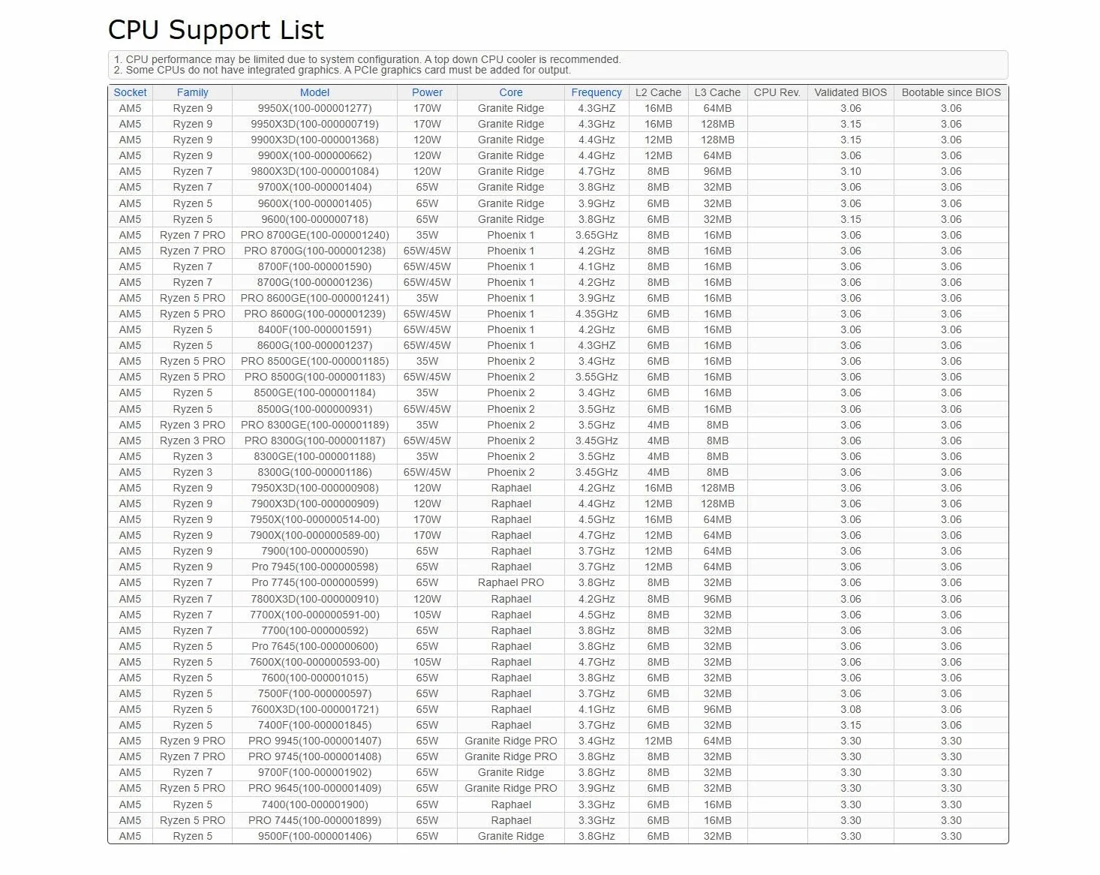Click model 7900X3D(100-000000909)
The height and width of the screenshot is (875, 1100).
click(314, 504)
